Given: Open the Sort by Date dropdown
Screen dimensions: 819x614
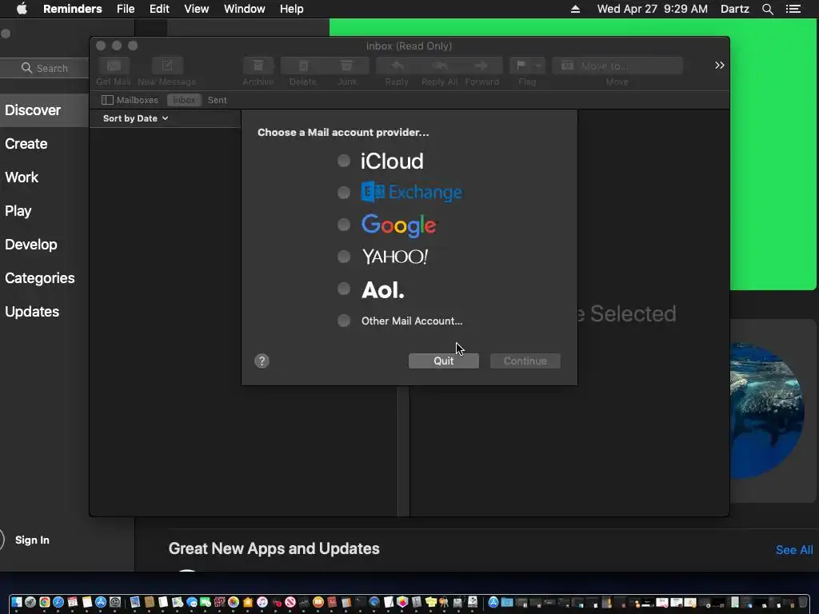Looking at the screenshot, I should point(135,118).
